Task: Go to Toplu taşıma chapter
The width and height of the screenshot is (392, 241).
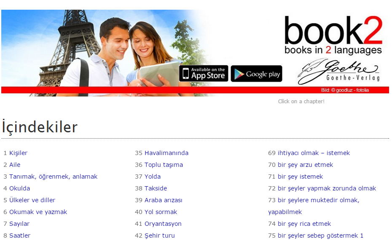Action: (164, 165)
